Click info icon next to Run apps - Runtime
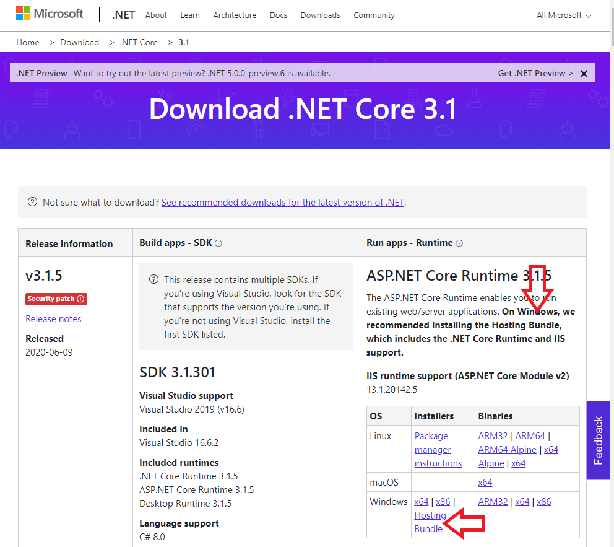 click(459, 243)
